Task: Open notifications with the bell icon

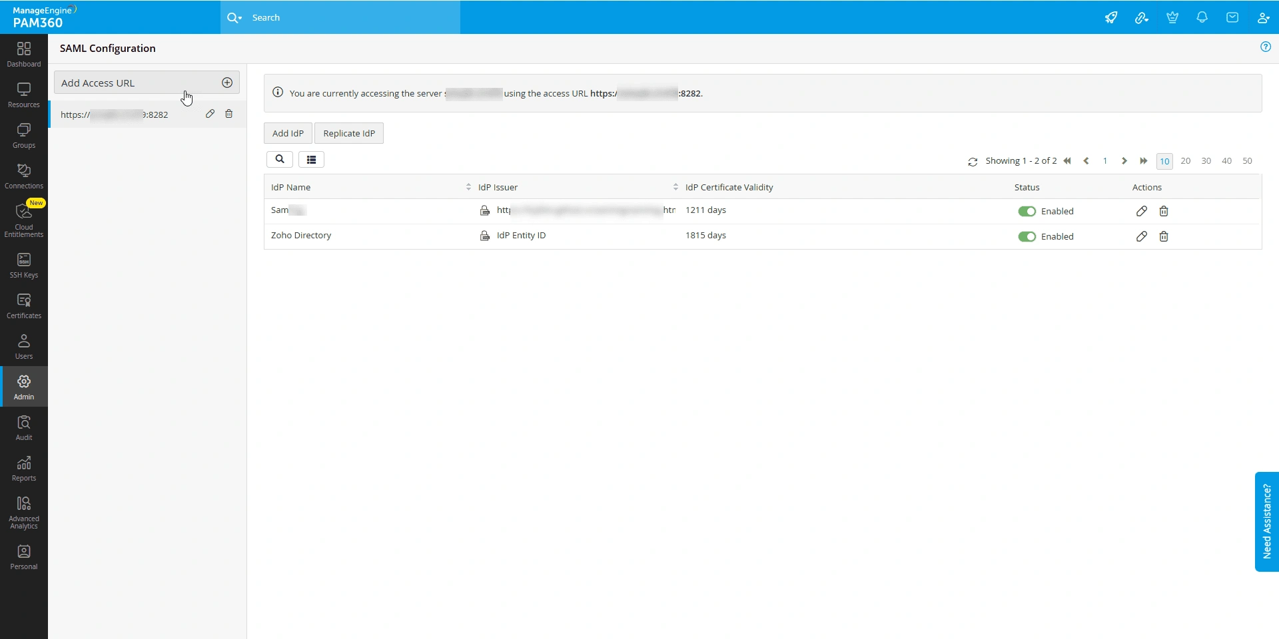Action: click(1202, 17)
